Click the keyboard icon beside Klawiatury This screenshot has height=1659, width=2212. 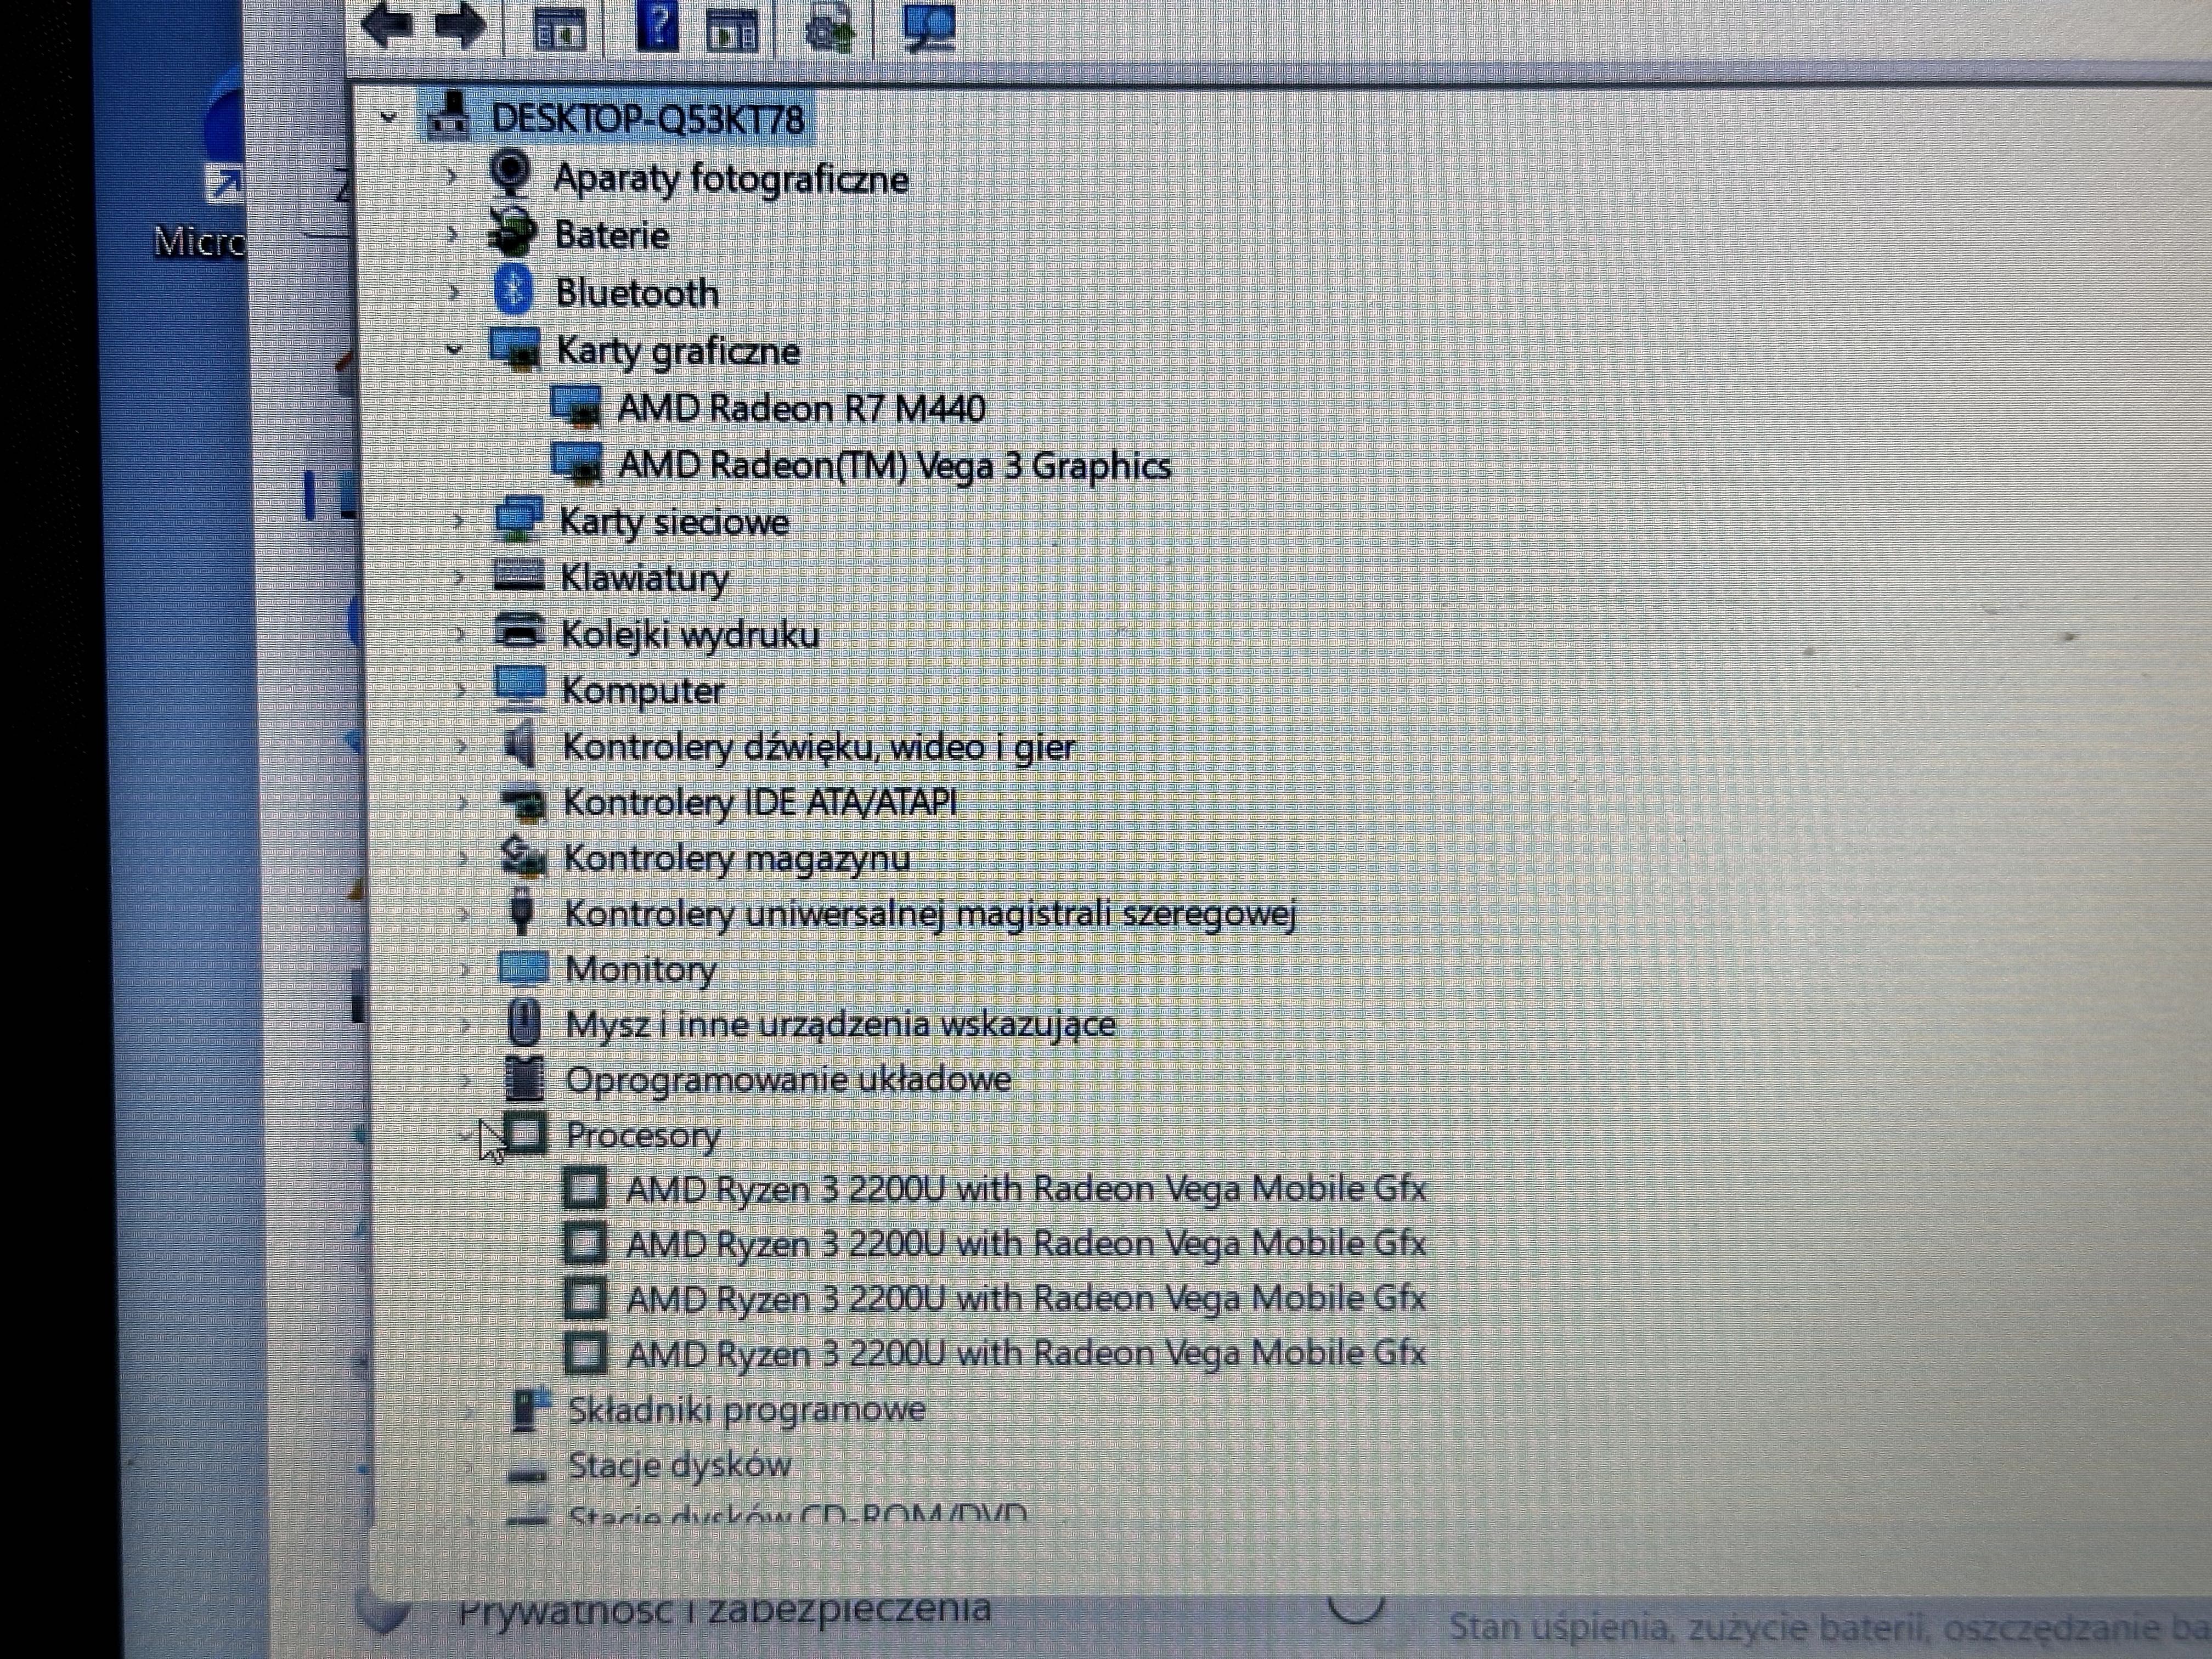(x=520, y=575)
